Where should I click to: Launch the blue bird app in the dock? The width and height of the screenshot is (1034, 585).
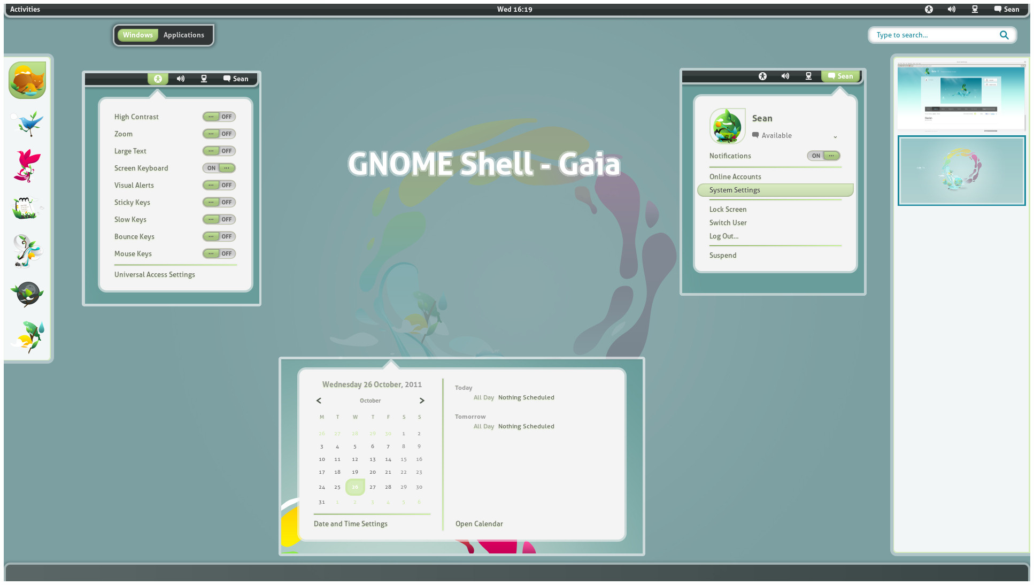(27, 124)
